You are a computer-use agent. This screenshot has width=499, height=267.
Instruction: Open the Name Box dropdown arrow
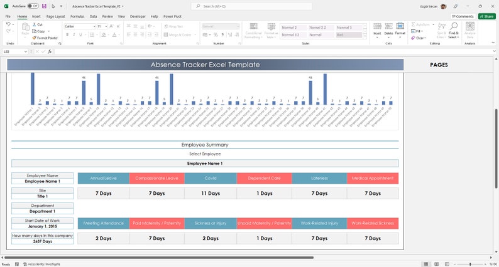(26, 51)
